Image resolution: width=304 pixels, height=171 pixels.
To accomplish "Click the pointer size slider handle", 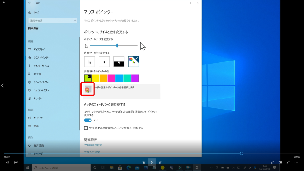I will point(117,45).
